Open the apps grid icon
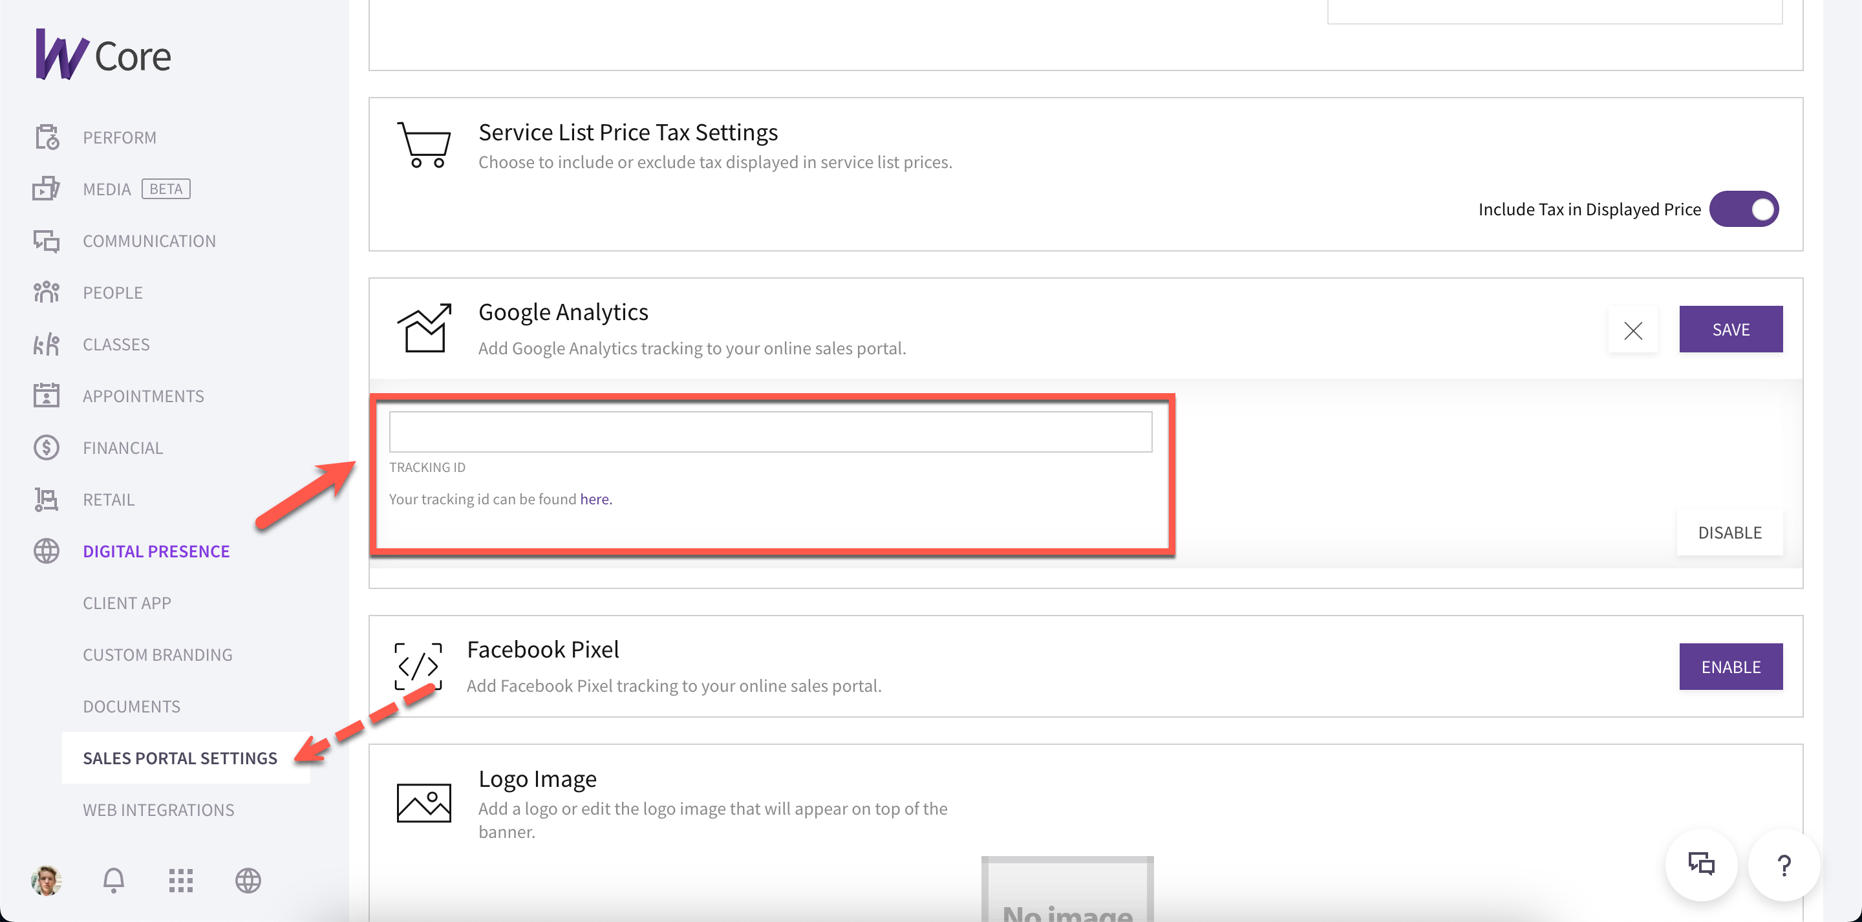This screenshot has width=1862, height=922. [181, 880]
